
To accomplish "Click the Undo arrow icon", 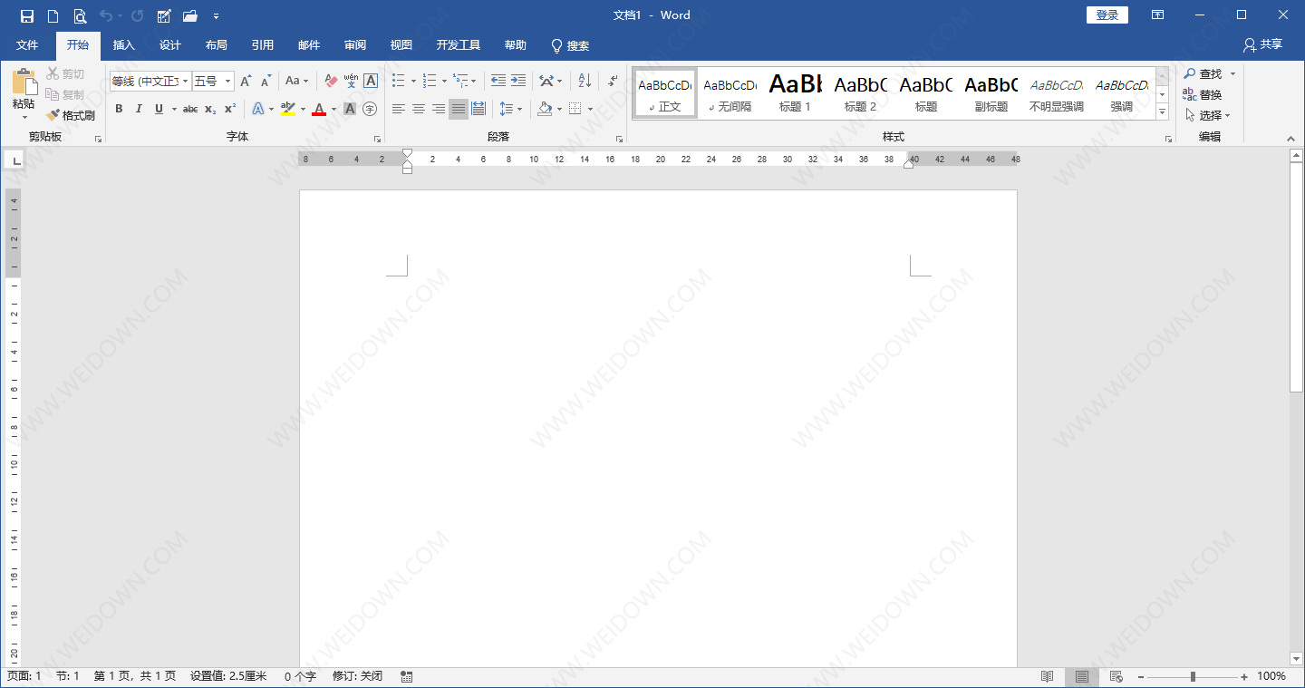I will click(x=106, y=15).
